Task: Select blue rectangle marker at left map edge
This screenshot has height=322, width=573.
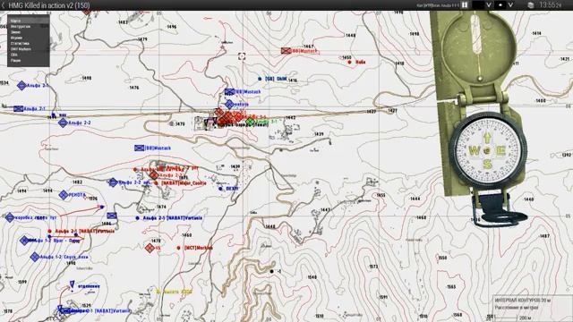Action: click(19, 109)
